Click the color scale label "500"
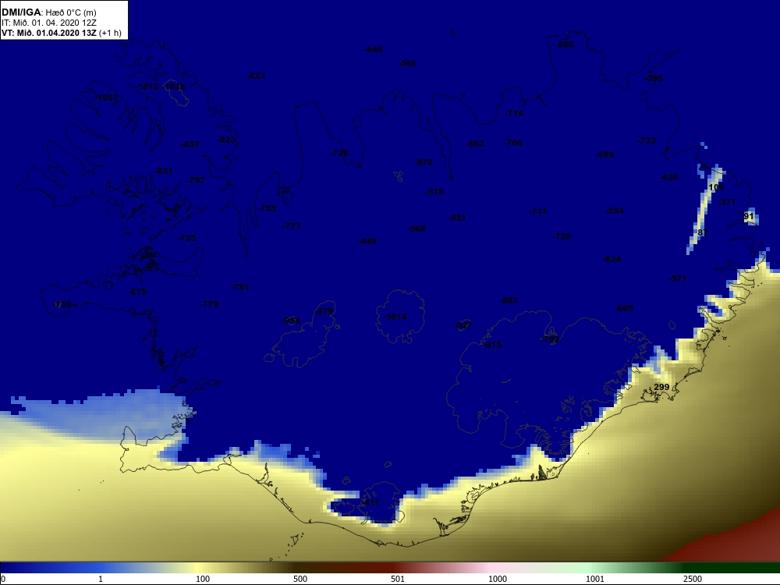Image resolution: width=780 pixels, height=585 pixels. coord(300,579)
